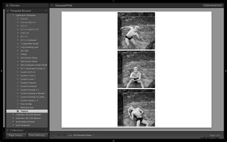The image size is (227, 142).
Task: Expand the Scott Kelby LR book folder
Action: click(13, 122)
